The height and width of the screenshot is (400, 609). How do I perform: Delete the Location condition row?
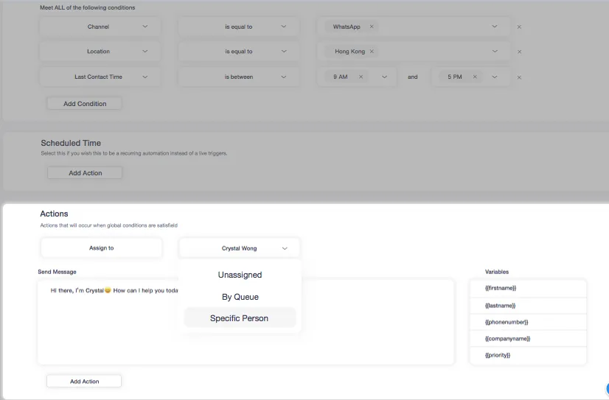(x=519, y=52)
